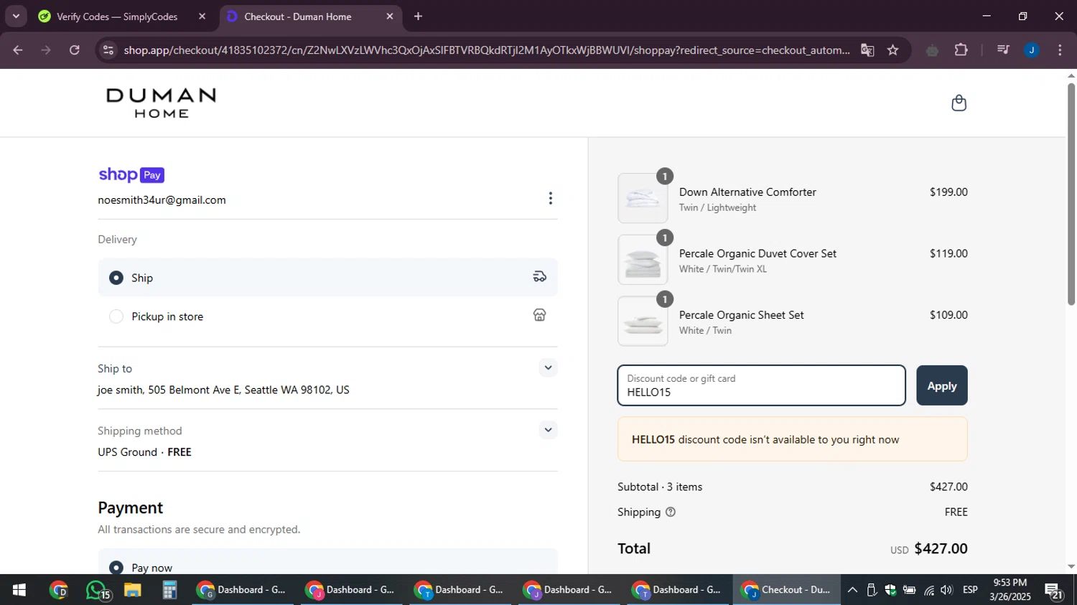View site information icon in address bar
The width and height of the screenshot is (1077, 605).
pos(108,50)
